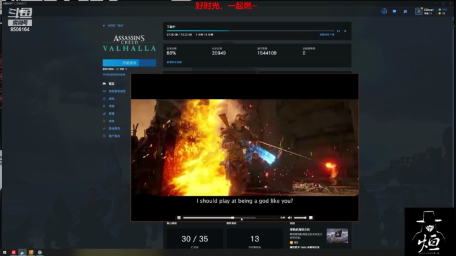Open the Stats sidebar item with chart icon

point(108,114)
